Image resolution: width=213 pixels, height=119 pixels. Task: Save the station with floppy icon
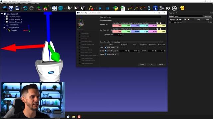click(x=17, y=8)
